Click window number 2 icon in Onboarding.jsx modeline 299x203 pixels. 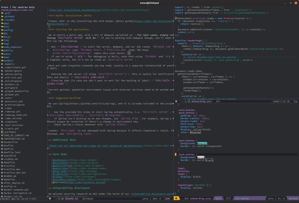(176, 101)
